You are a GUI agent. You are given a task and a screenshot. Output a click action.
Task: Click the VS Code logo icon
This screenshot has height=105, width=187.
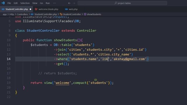pyautogui.click(x=3, y=3)
